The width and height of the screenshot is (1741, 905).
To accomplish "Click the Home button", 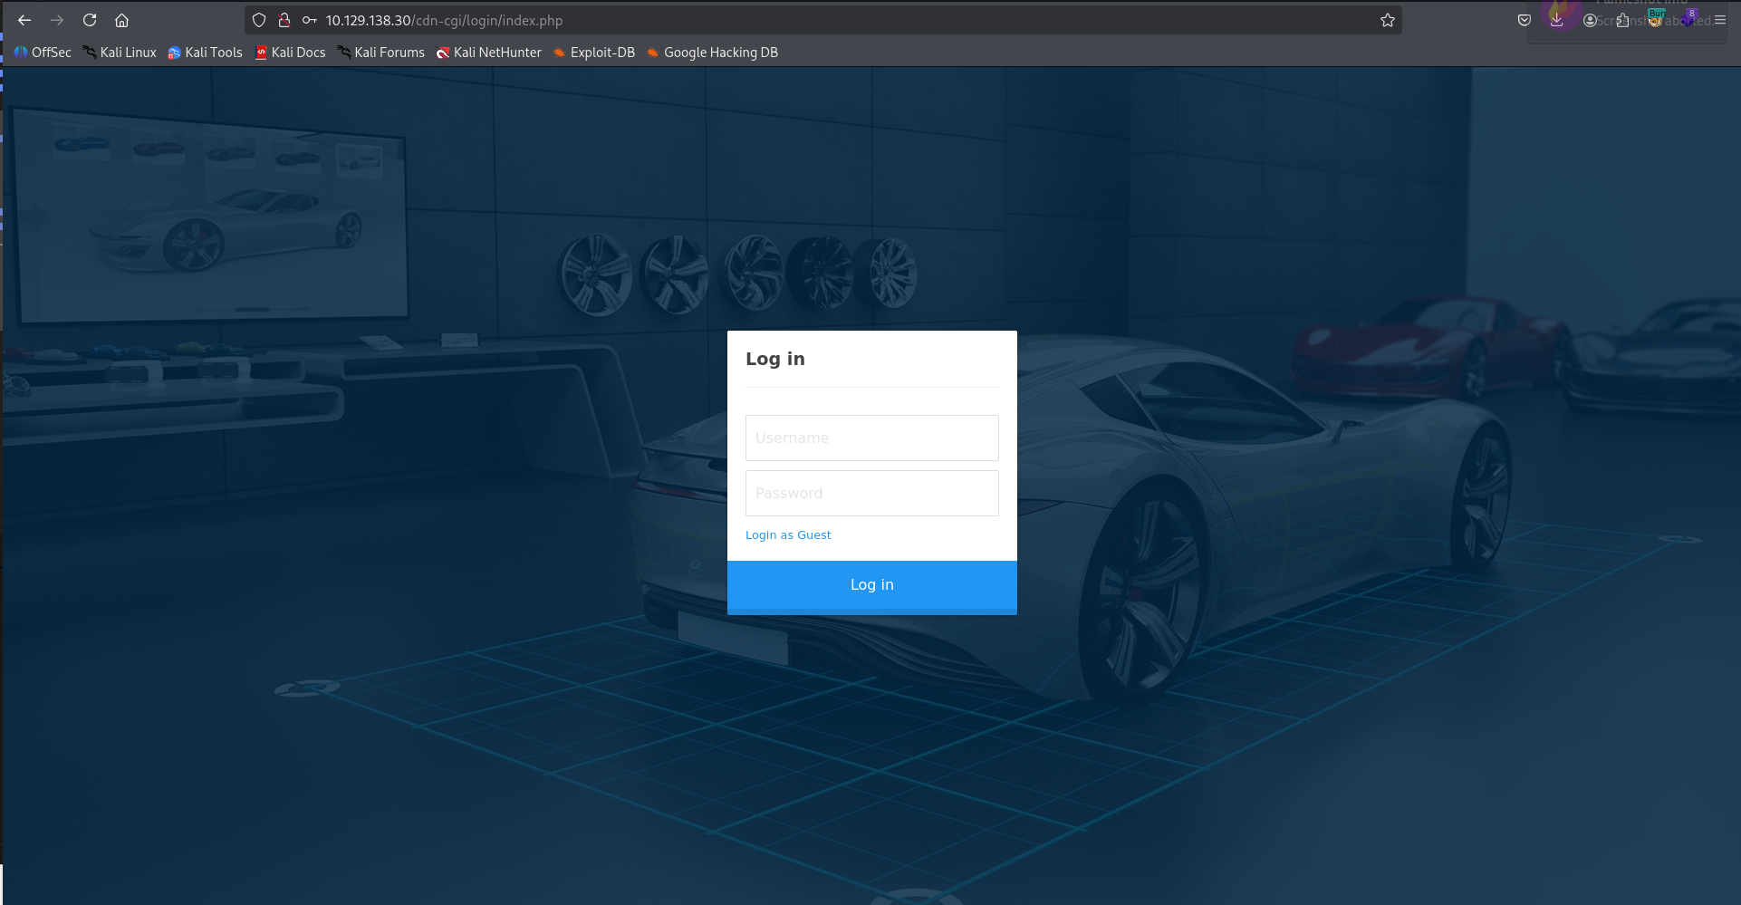I will 122,19.
